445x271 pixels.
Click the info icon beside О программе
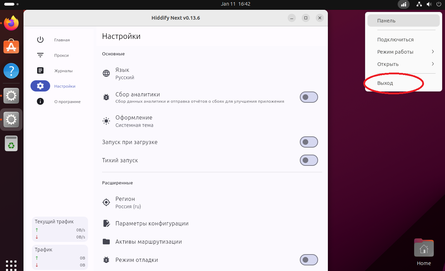(40, 101)
